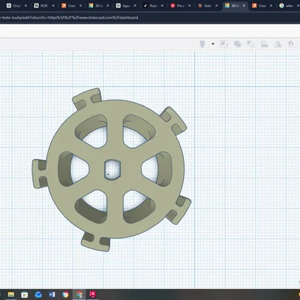
Task: Click the center axle hole of wheel
Action: pos(112,169)
